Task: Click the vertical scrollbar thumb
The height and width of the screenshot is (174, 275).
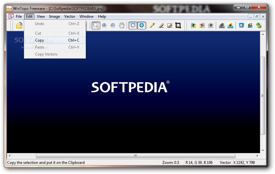Action: pos(263,96)
